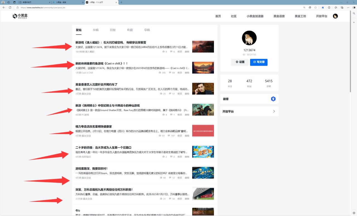This screenshot has width=357, height=216.
Task: Open 开放平台 in the top navigation
Action: (322, 16)
